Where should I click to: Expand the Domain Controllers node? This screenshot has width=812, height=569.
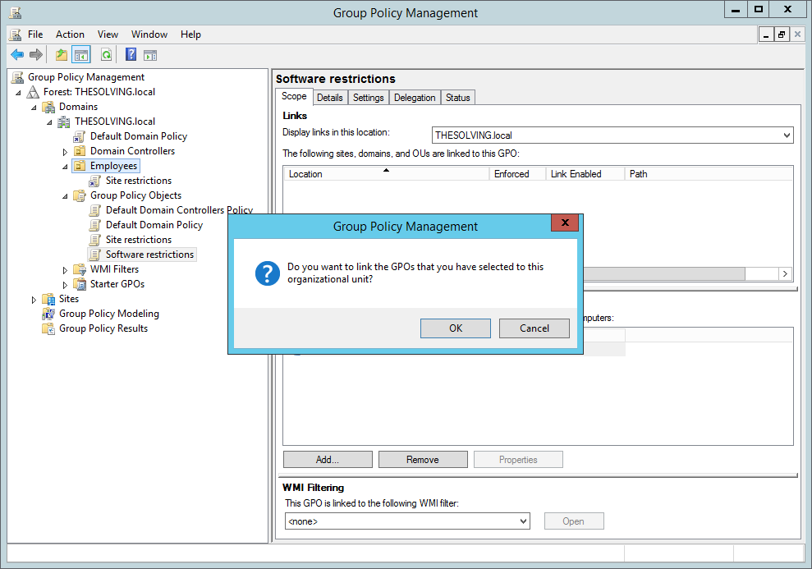pos(65,152)
